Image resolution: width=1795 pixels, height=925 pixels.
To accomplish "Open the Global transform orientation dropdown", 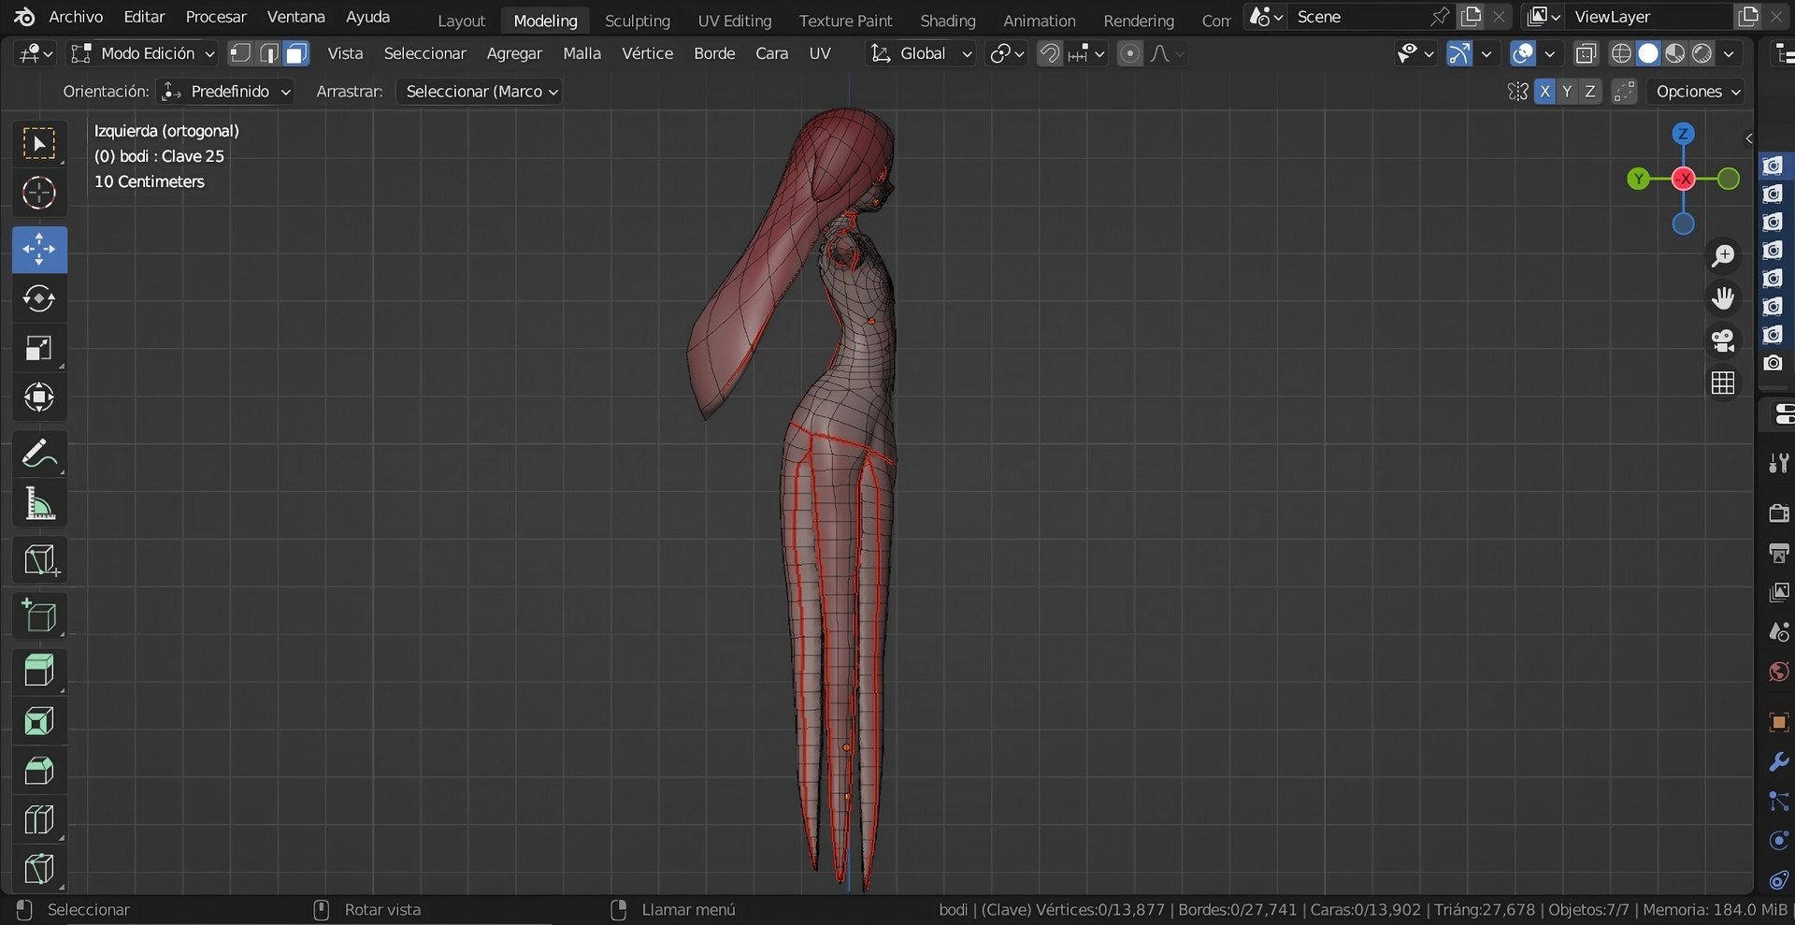I will click(921, 54).
